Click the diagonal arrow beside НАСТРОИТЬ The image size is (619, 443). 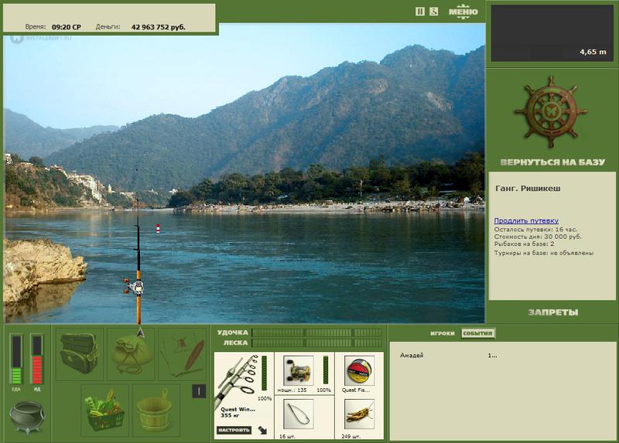point(262,430)
